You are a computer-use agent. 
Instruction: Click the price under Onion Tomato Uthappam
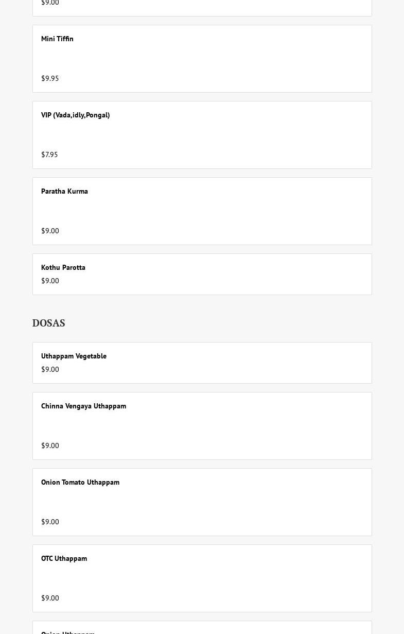[x=50, y=522]
